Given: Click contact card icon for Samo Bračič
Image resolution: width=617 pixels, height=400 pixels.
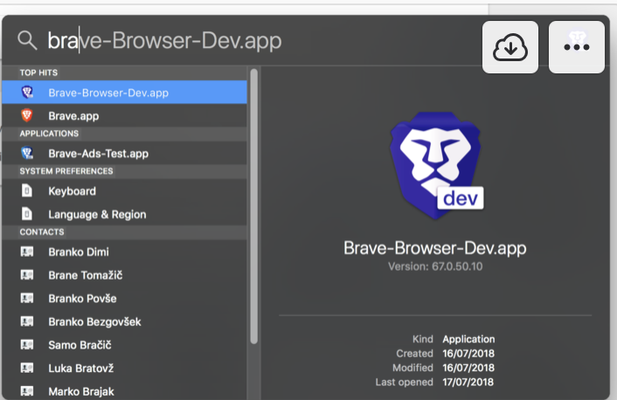Looking at the screenshot, I should pyautogui.click(x=27, y=345).
